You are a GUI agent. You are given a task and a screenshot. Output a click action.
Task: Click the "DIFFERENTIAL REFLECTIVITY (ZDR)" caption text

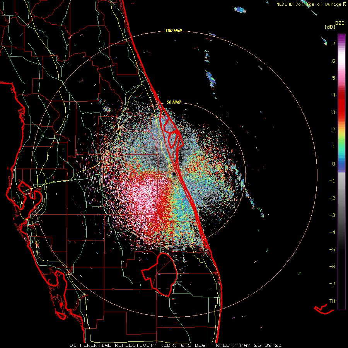[124, 345]
